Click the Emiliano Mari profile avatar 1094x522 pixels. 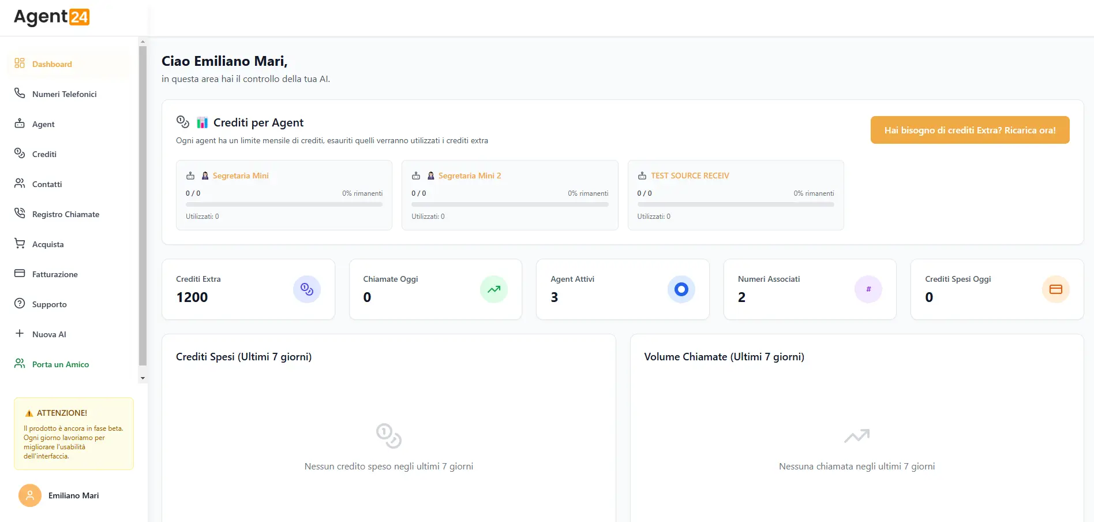point(29,495)
